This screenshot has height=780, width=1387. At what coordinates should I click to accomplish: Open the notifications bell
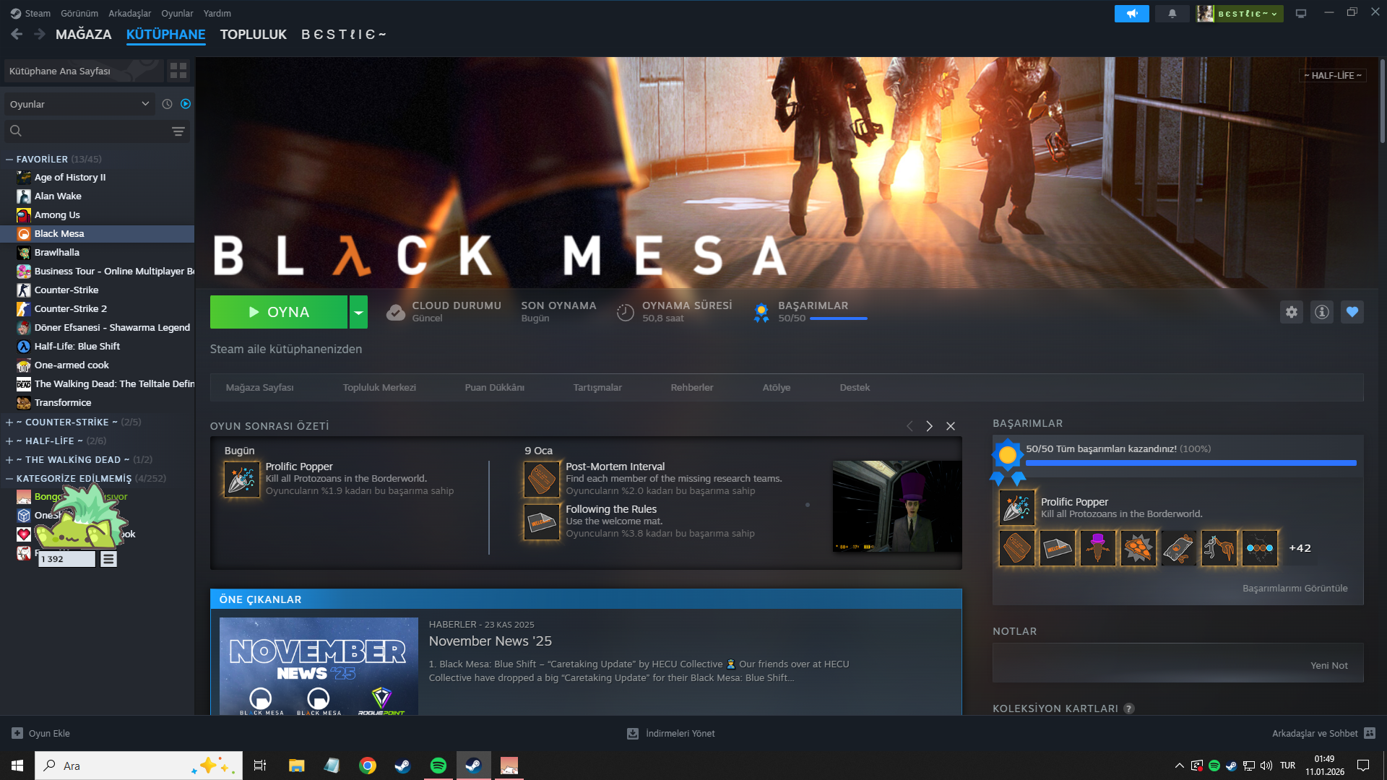click(x=1172, y=14)
